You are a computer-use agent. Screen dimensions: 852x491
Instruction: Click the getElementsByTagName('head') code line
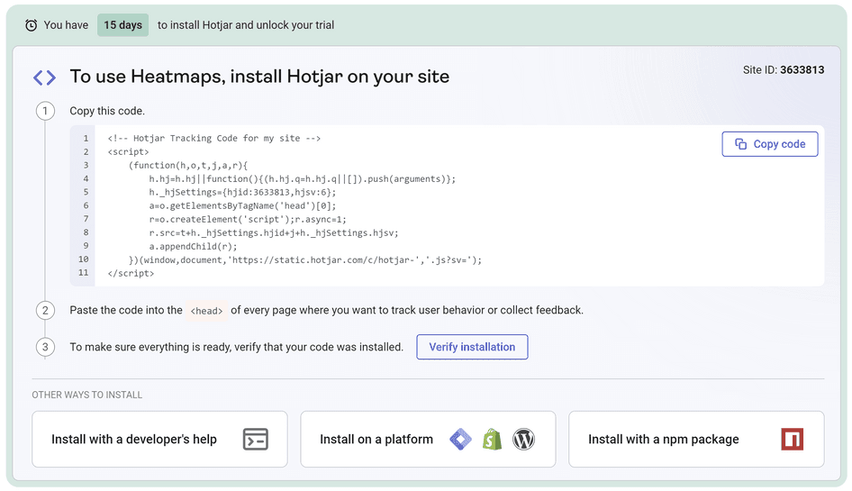click(x=242, y=205)
